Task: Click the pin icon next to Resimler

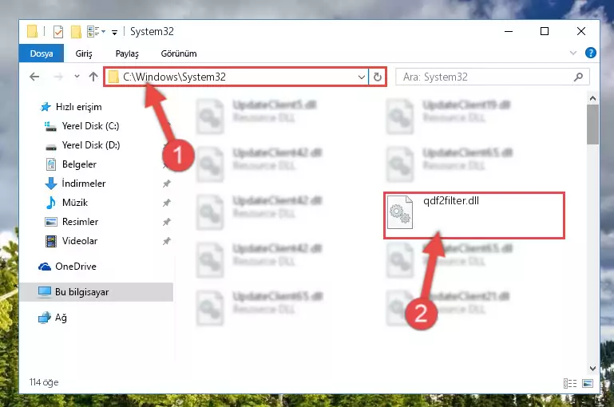Action: [x=166, y=222]
